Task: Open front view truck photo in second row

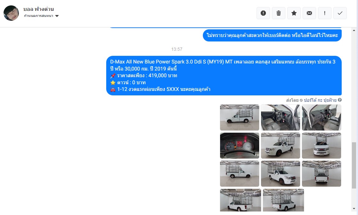Action: click(322, 145)
